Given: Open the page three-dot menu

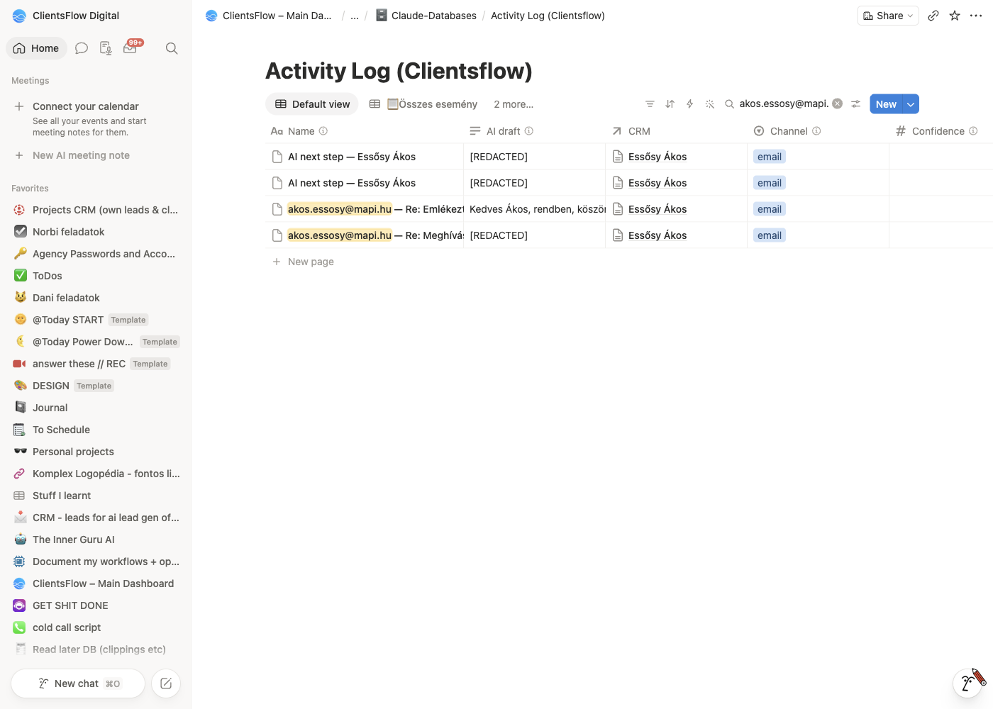Looking at the screenshot, I should (976, 16).
